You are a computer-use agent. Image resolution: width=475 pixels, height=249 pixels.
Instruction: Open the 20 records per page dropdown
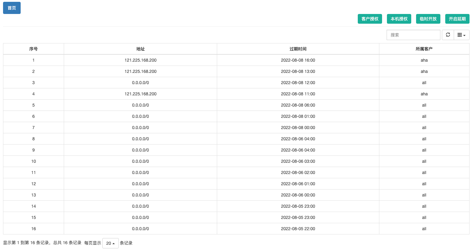(110, 243)
